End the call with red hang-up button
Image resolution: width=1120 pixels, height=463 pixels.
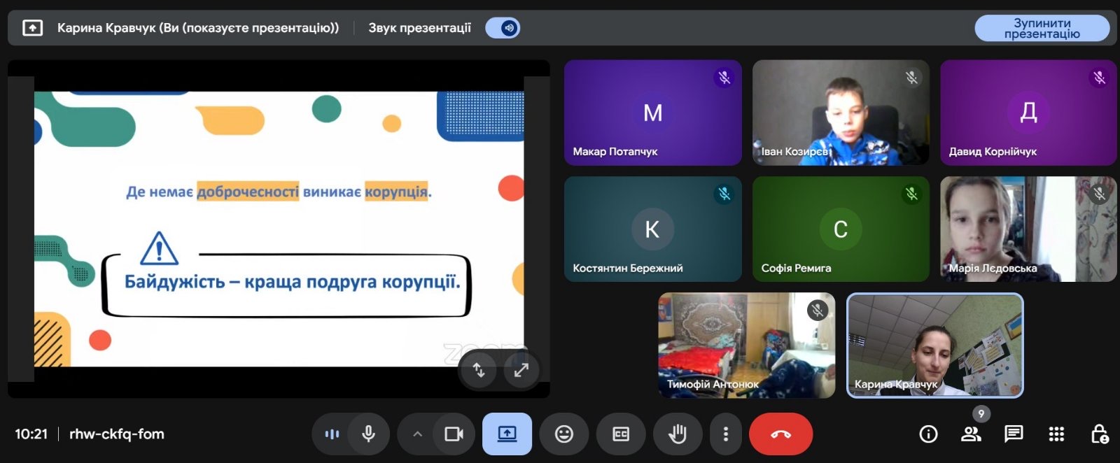click(780, 434)
